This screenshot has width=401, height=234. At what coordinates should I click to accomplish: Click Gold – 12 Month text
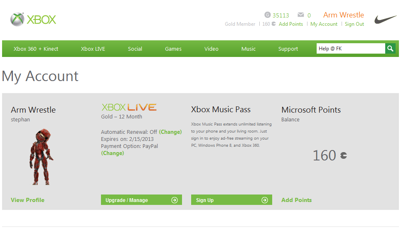pos(121,117)
